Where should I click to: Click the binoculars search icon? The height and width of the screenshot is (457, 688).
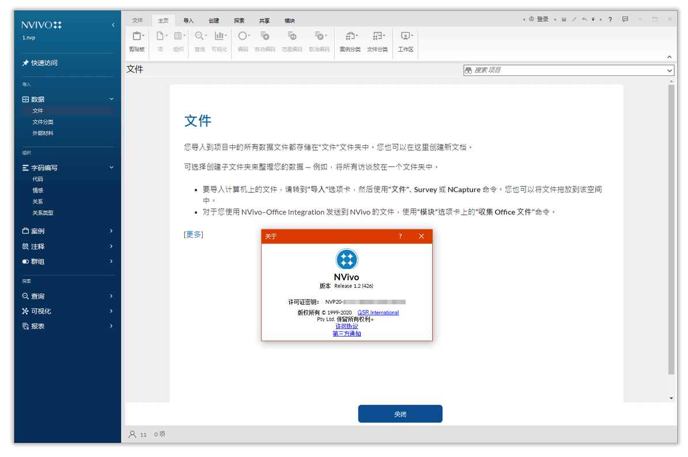(468, 70)
